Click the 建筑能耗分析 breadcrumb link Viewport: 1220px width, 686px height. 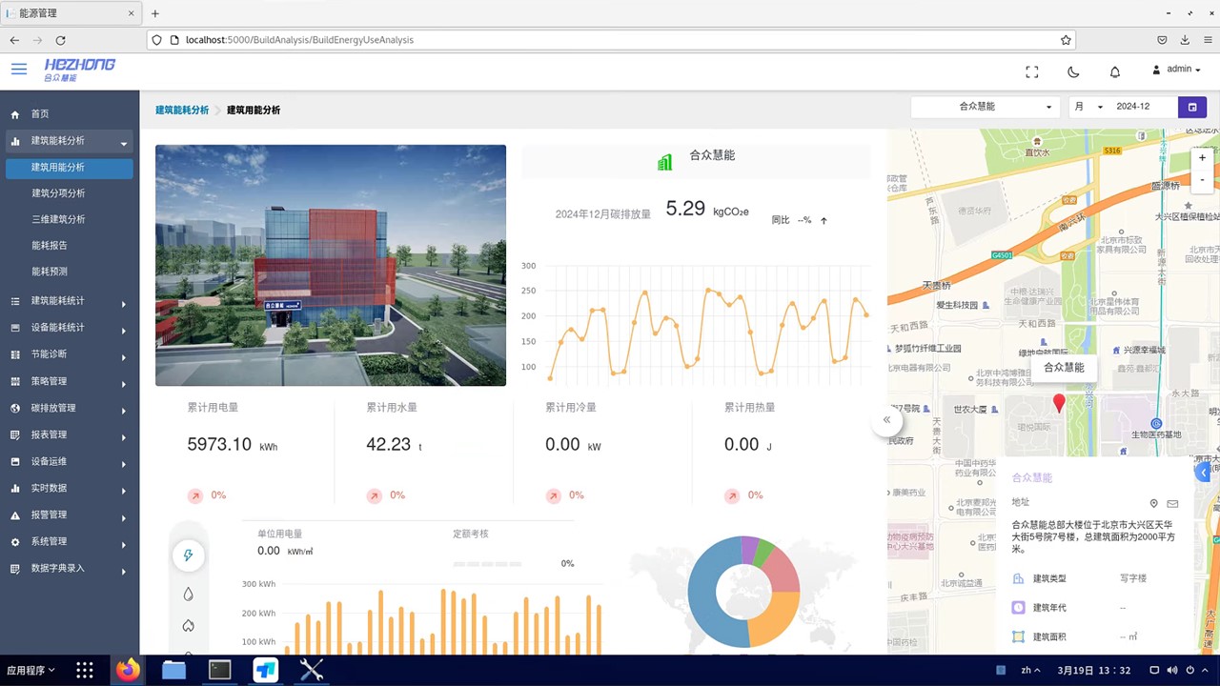[x=182, y=111]
